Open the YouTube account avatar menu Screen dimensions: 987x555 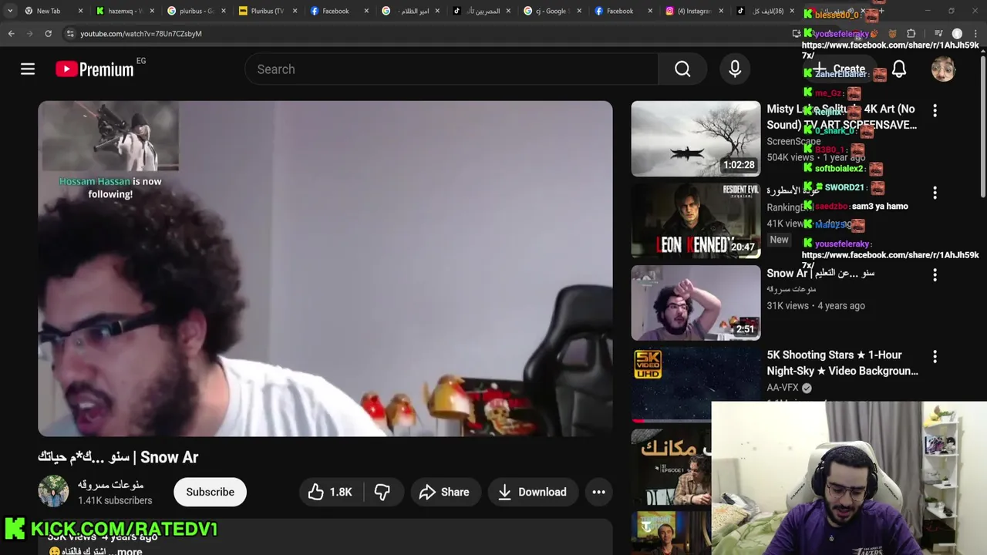click(x=943, y=69)
